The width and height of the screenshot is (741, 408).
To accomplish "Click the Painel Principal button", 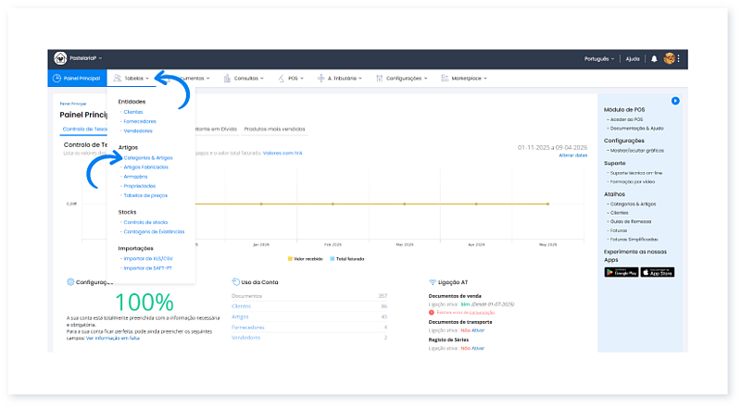I will pos(76,79).
